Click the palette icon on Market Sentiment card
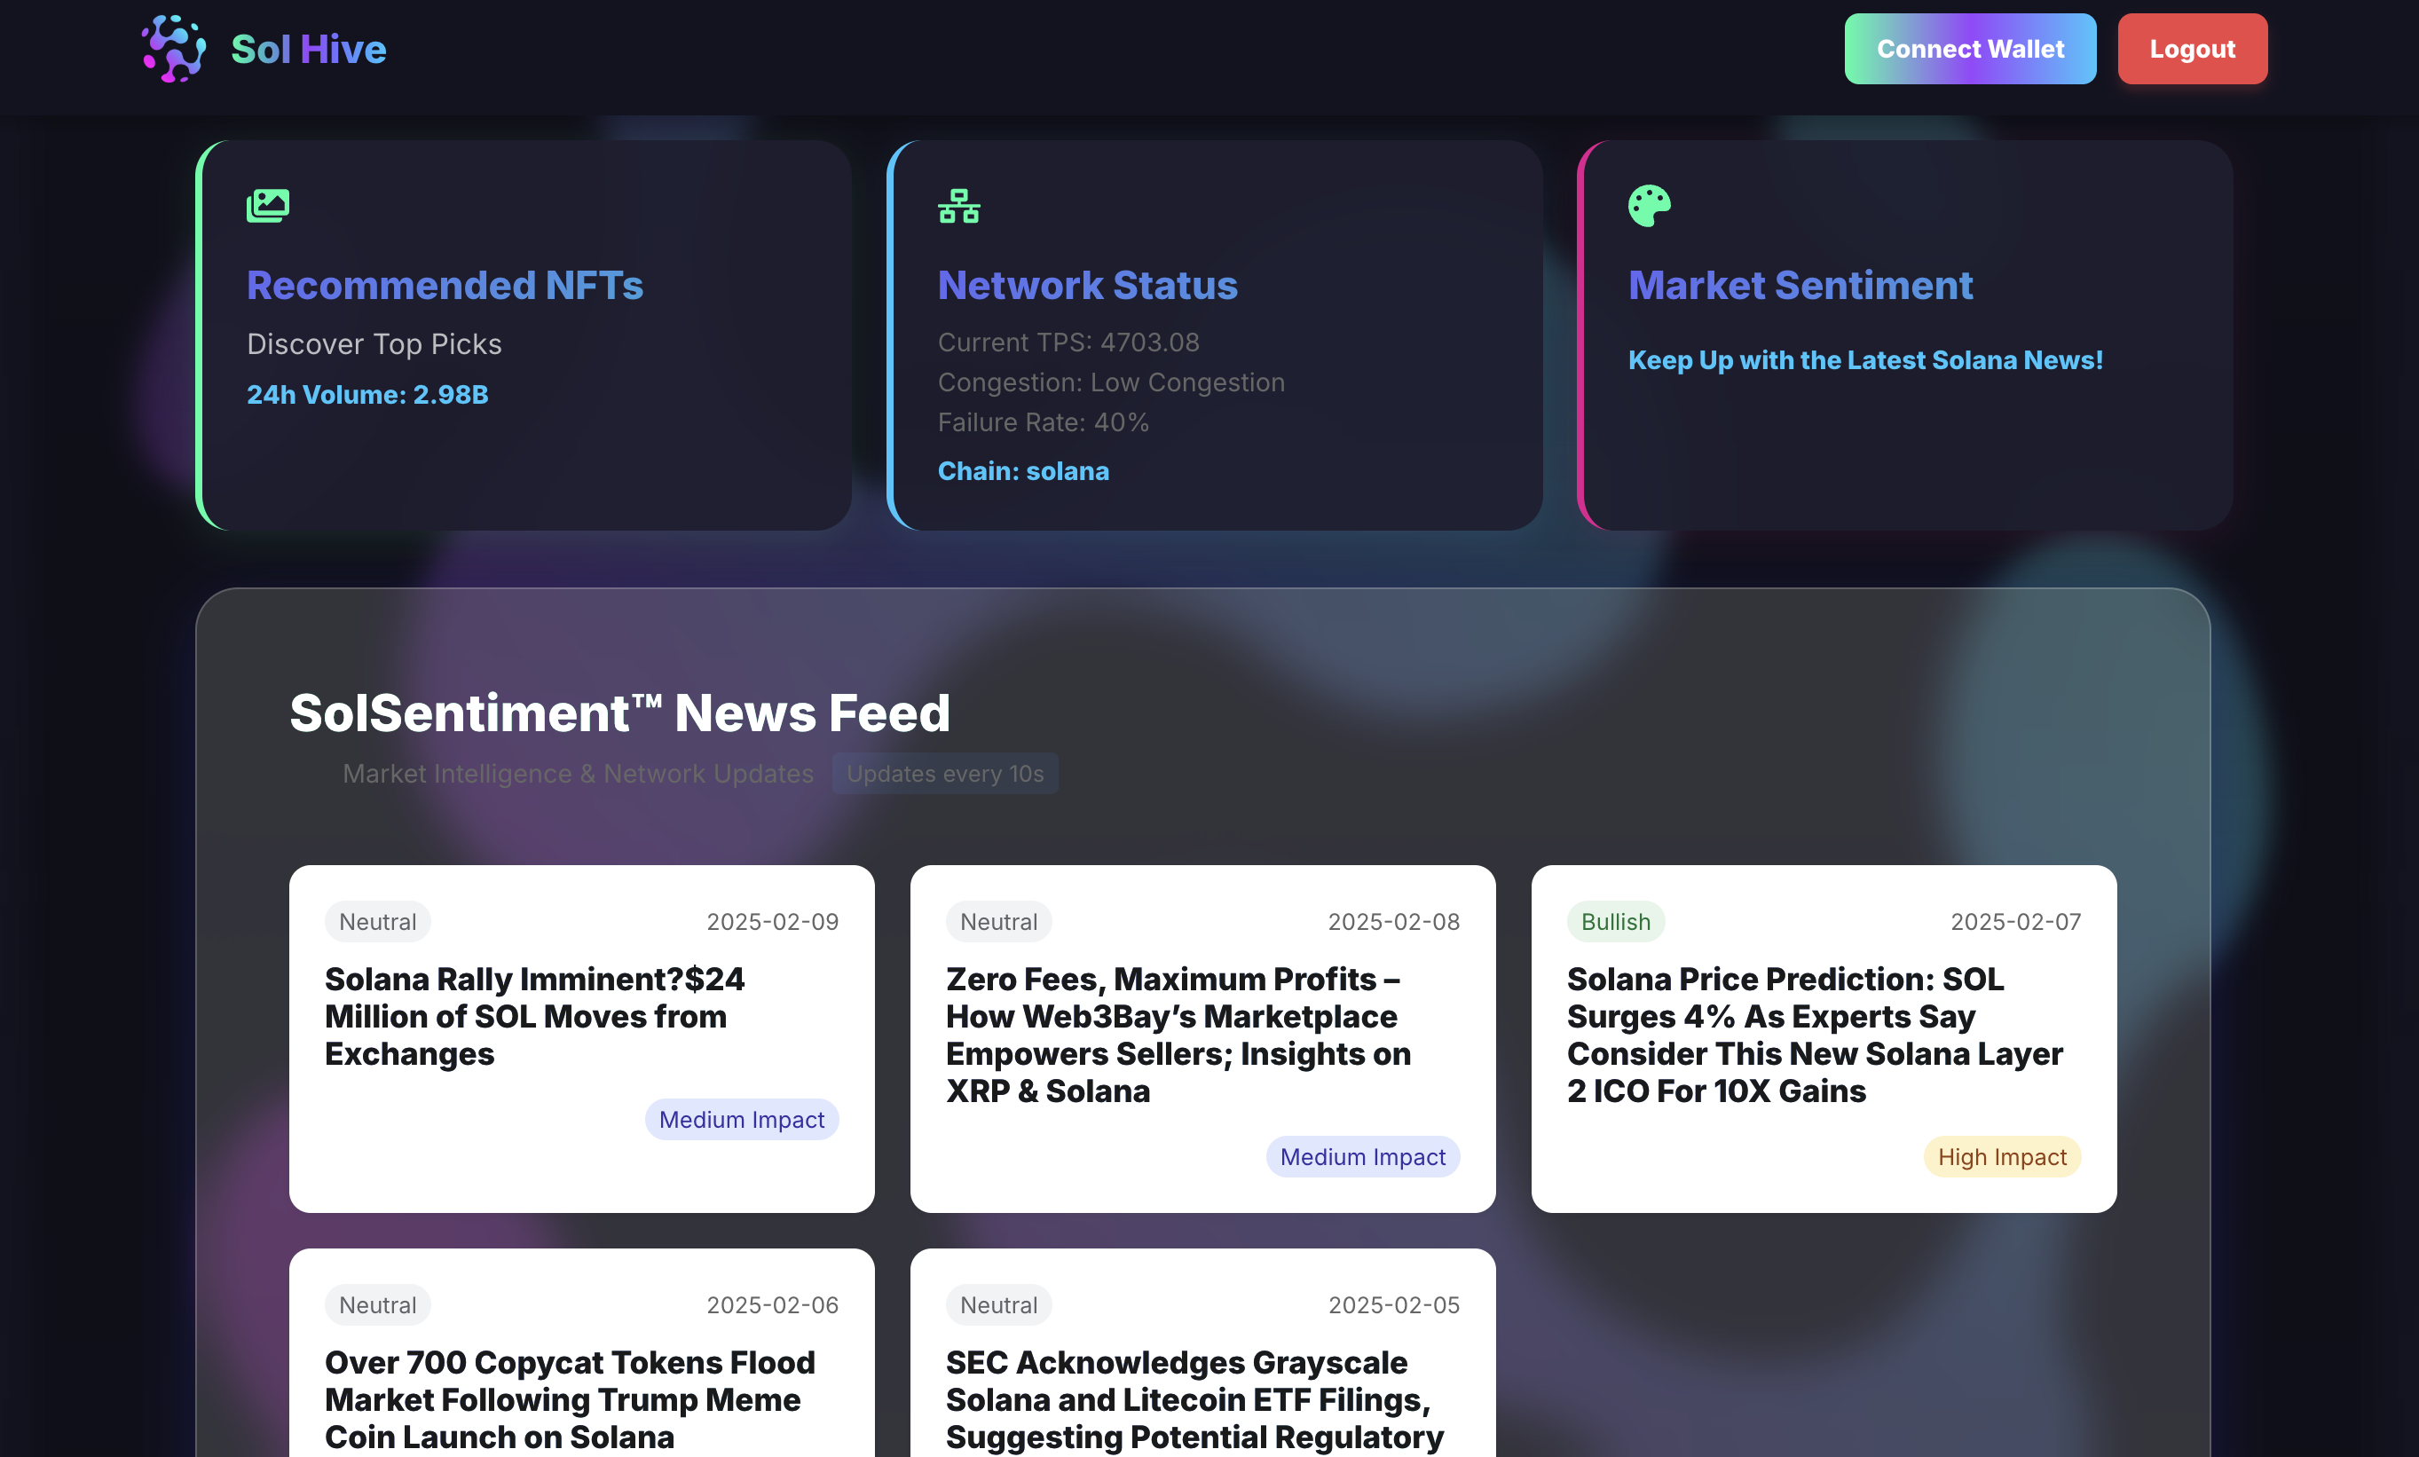The height and width of the screenshot is (1457, 2419). coord(1649,205)
